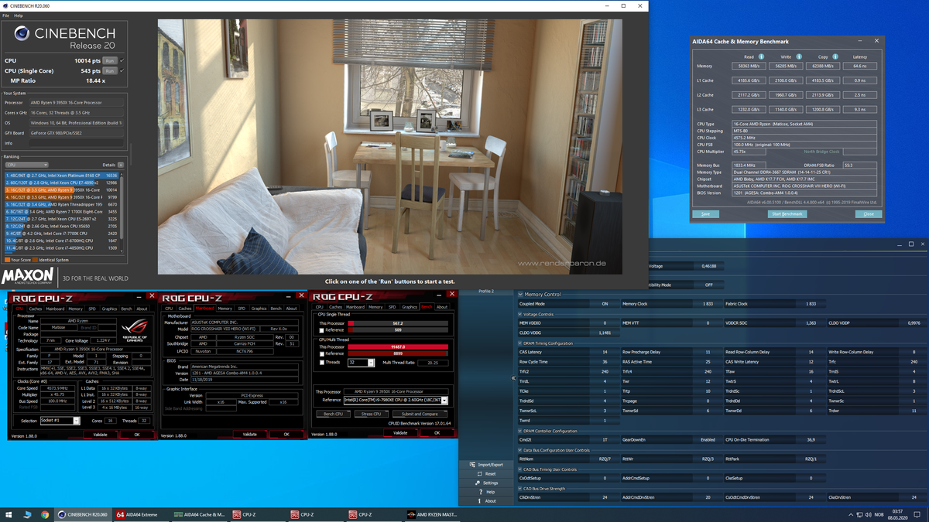Enable the Threads checkbox in CPU-Z Bench
Viewport: 929px width, 522px height.
[x=322, y=362]
